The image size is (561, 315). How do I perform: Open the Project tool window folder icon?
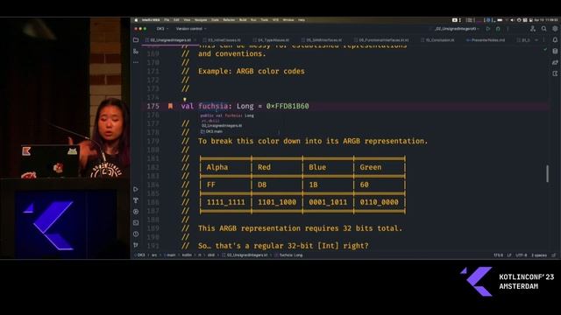pos(136,40)
